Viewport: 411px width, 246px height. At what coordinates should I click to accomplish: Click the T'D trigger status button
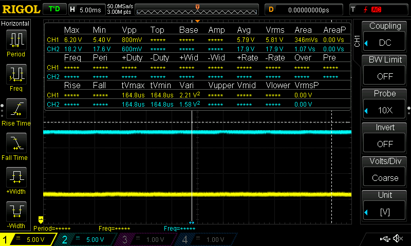[53, 9]
